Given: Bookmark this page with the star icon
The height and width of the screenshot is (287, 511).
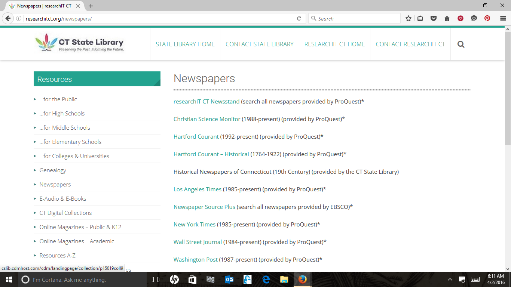Looking at the screenshot, I should tap(409, 18).
